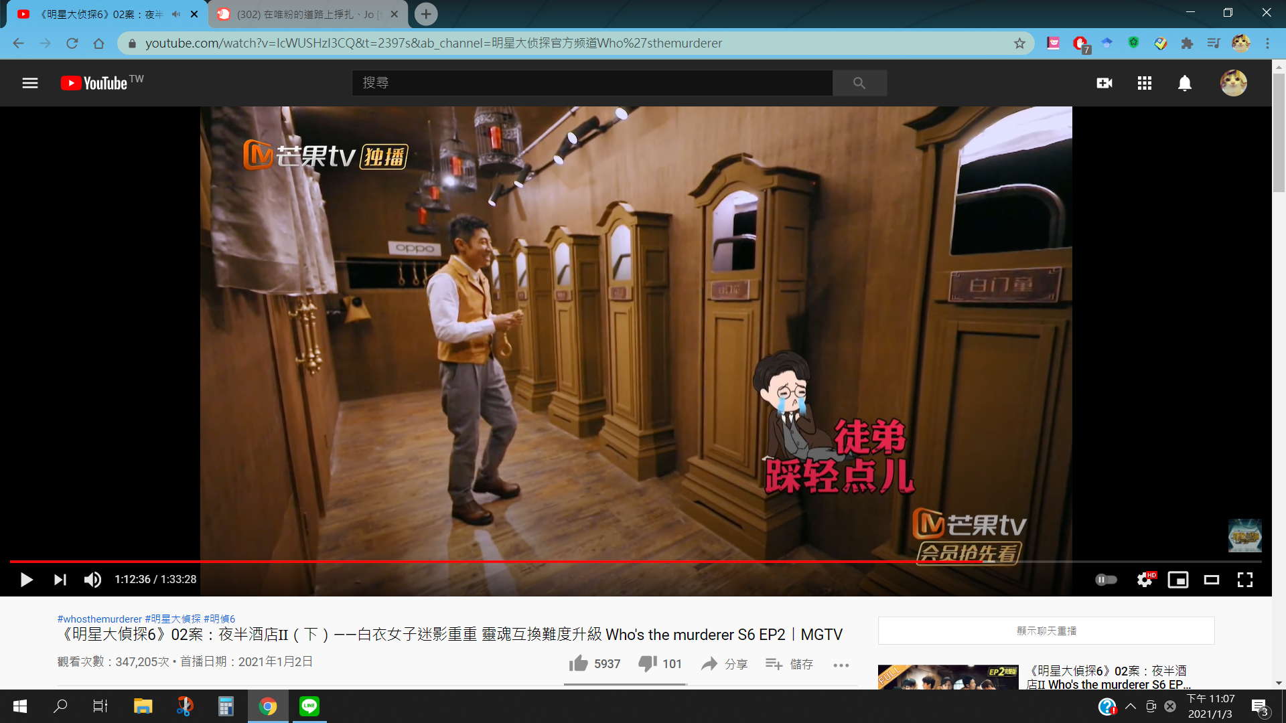Screen dimensions: 1286x723
Task: Click the address bar URL
Action: click(433, 43)
